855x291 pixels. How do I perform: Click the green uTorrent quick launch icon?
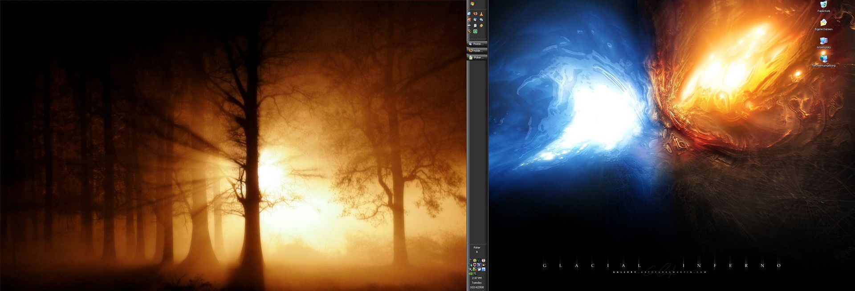click(475, 31)
